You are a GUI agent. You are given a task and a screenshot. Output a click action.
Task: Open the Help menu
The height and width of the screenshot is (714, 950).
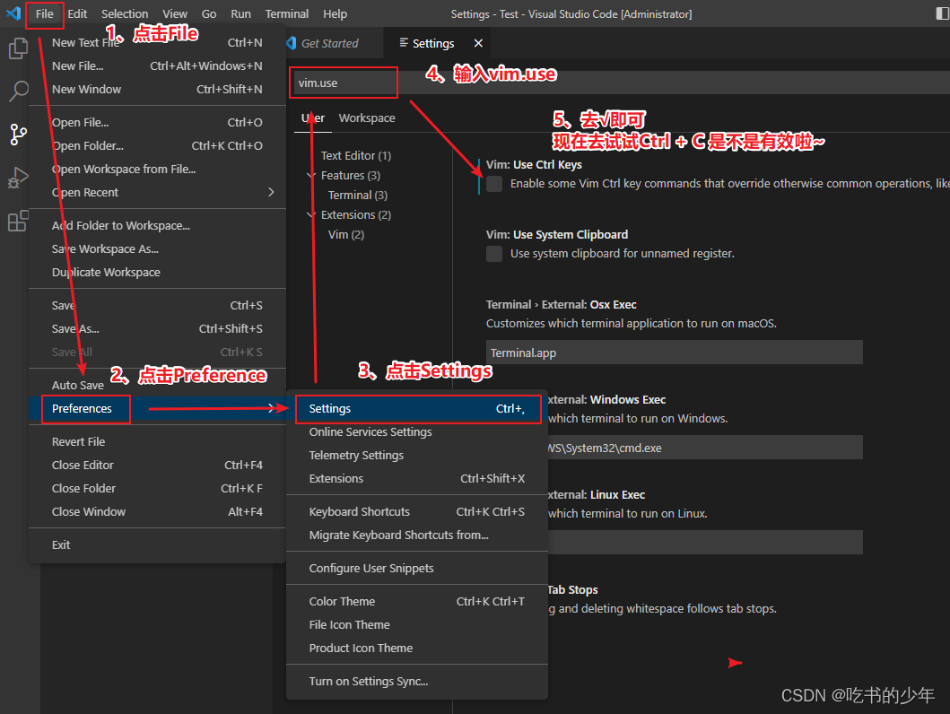pyautogui.click(x=335, y=13)
